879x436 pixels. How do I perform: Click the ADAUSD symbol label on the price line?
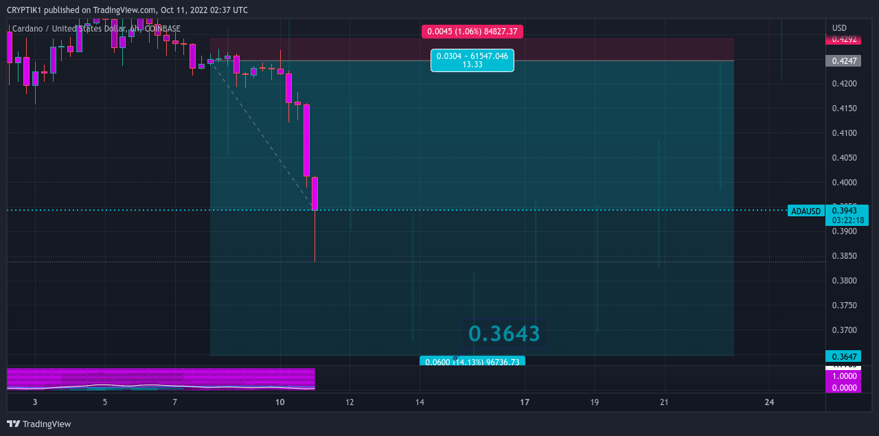[x=806, y=211]
